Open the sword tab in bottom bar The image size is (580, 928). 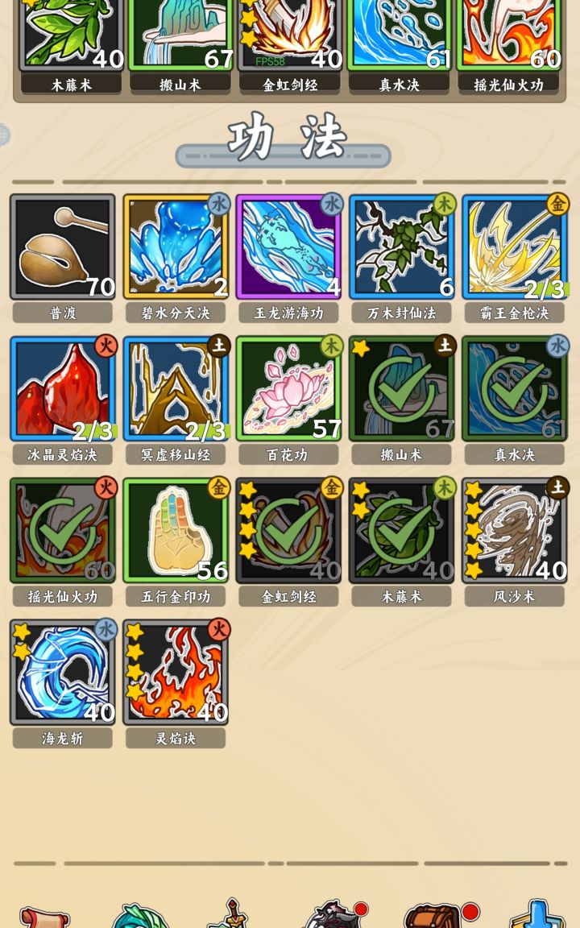pos(232,914)
